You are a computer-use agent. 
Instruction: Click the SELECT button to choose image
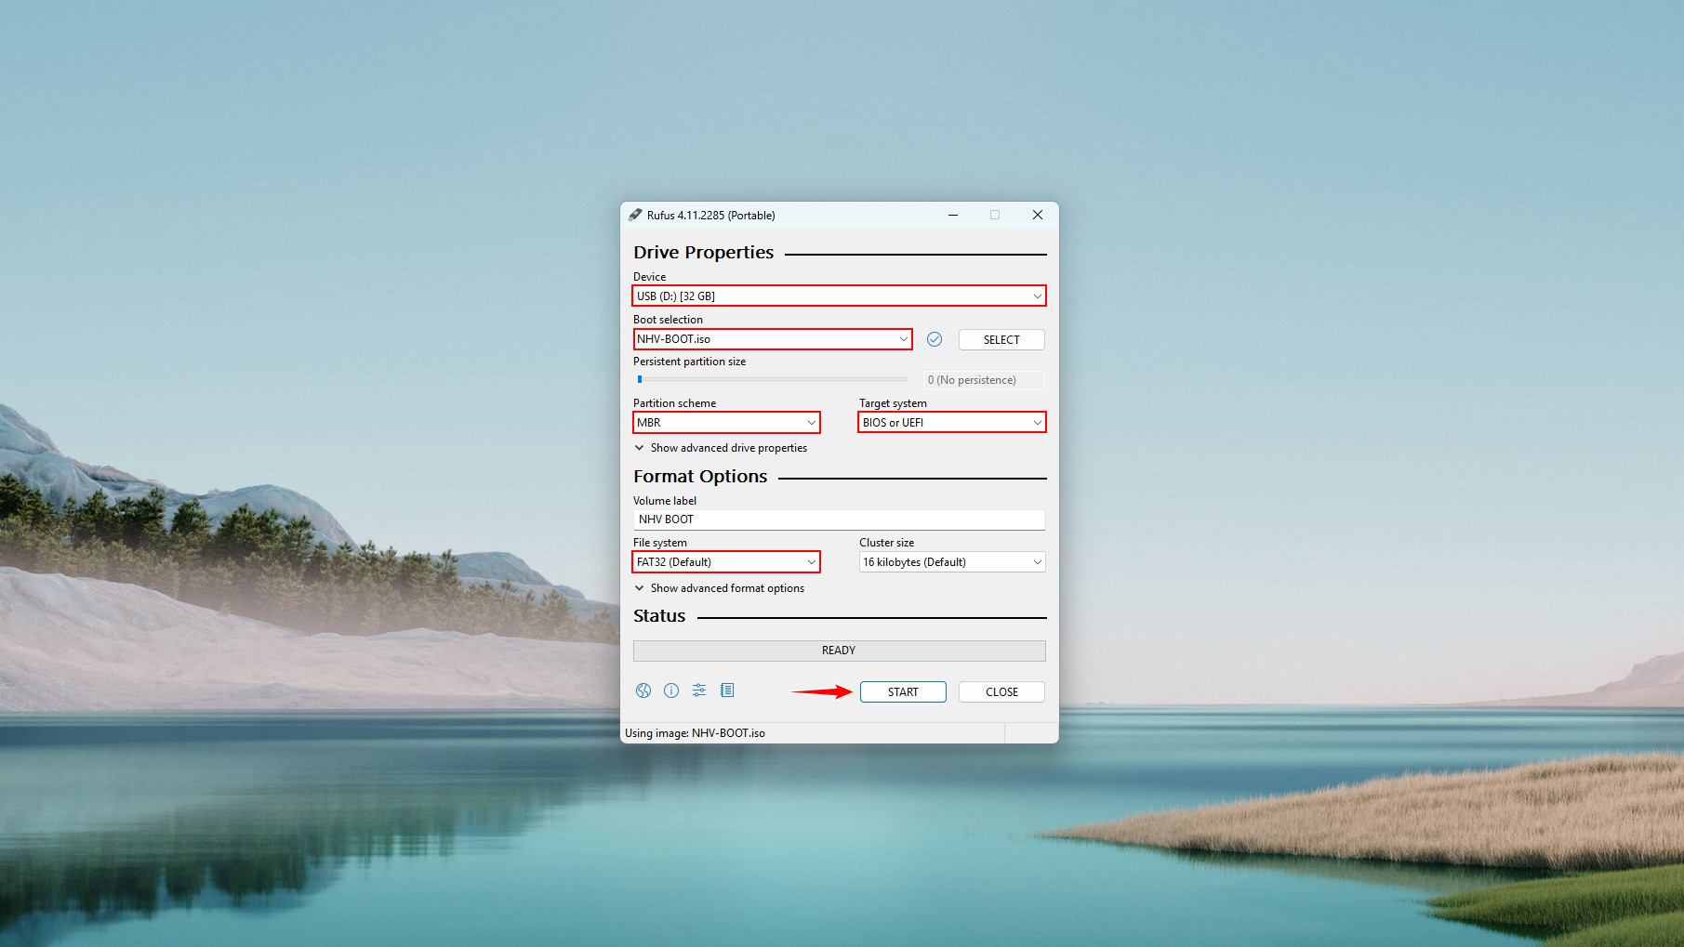tap(1001, 340)
